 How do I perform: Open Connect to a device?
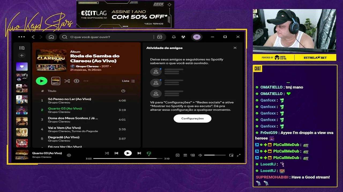(193, 155)
